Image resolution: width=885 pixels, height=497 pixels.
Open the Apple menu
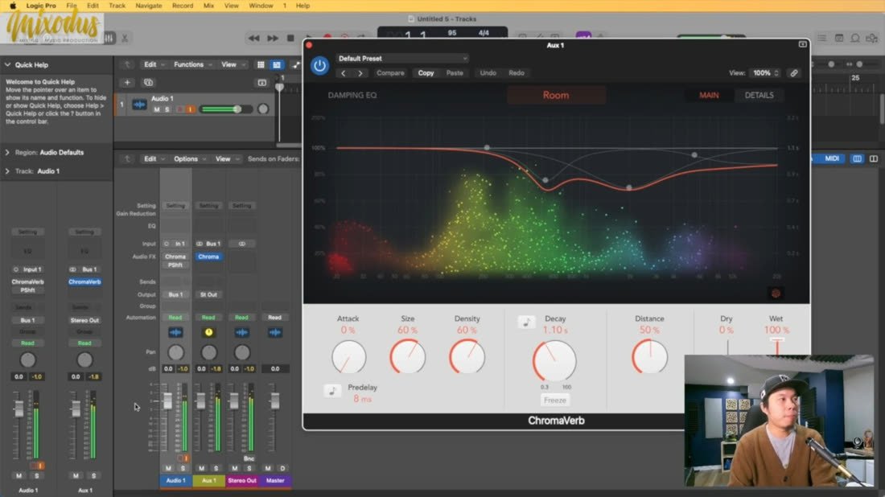[x=12, y=6]
